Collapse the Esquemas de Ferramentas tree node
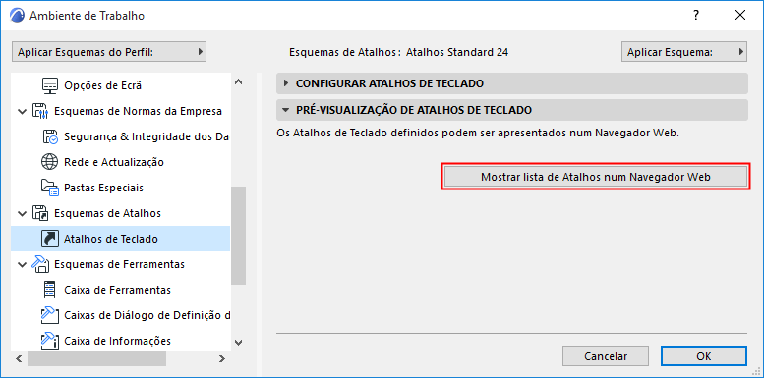The width and height of the screenshot is (764, 378). pos(22,264)
